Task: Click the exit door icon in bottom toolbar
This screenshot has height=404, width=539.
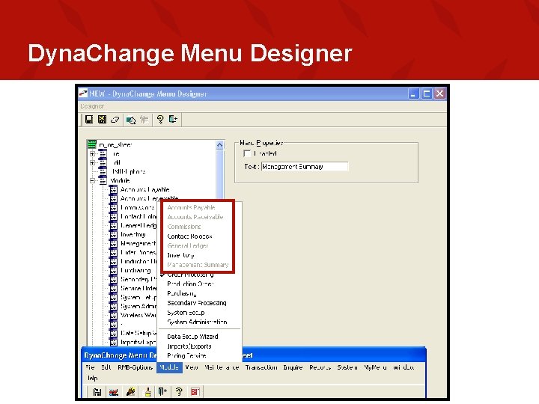Action: point(162,391)
